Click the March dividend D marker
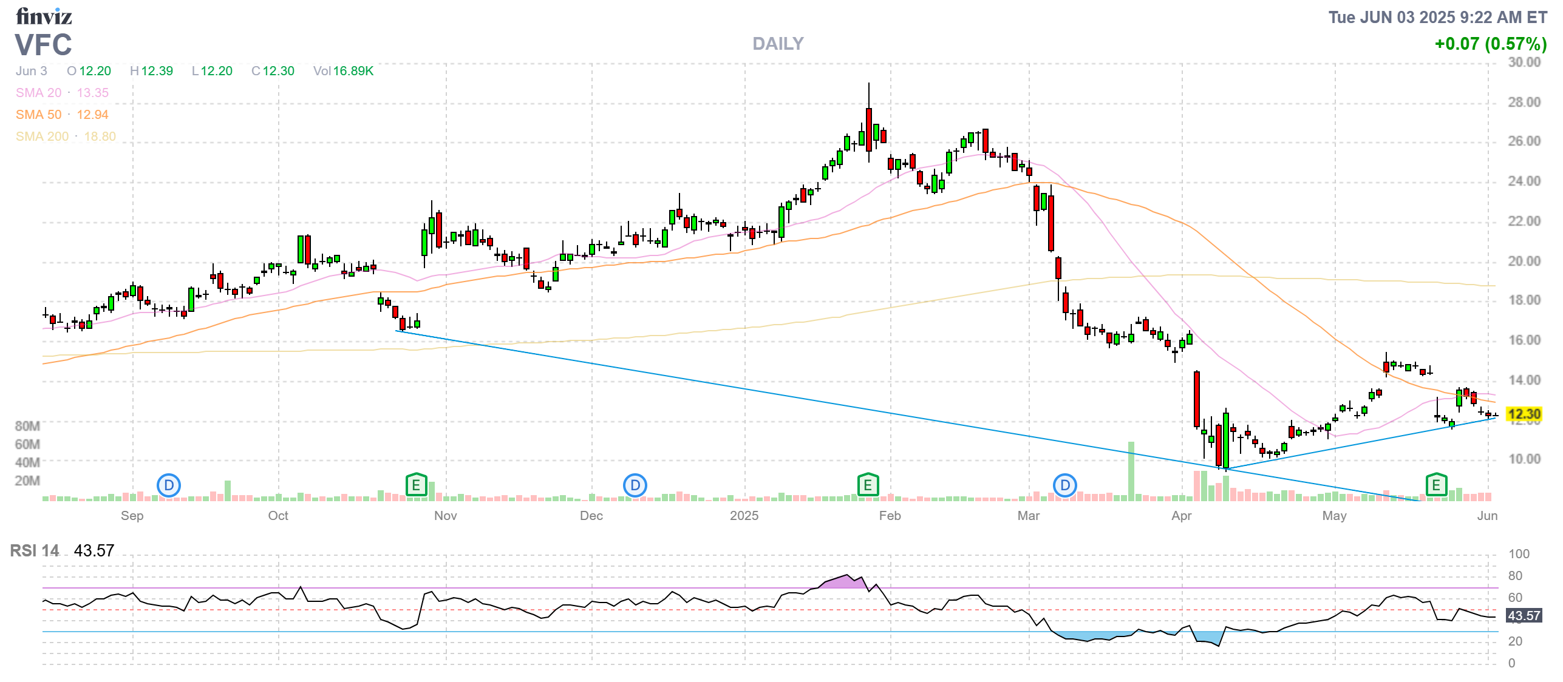The width and height of the screenshot is (1563, 682). point(1064,485)
